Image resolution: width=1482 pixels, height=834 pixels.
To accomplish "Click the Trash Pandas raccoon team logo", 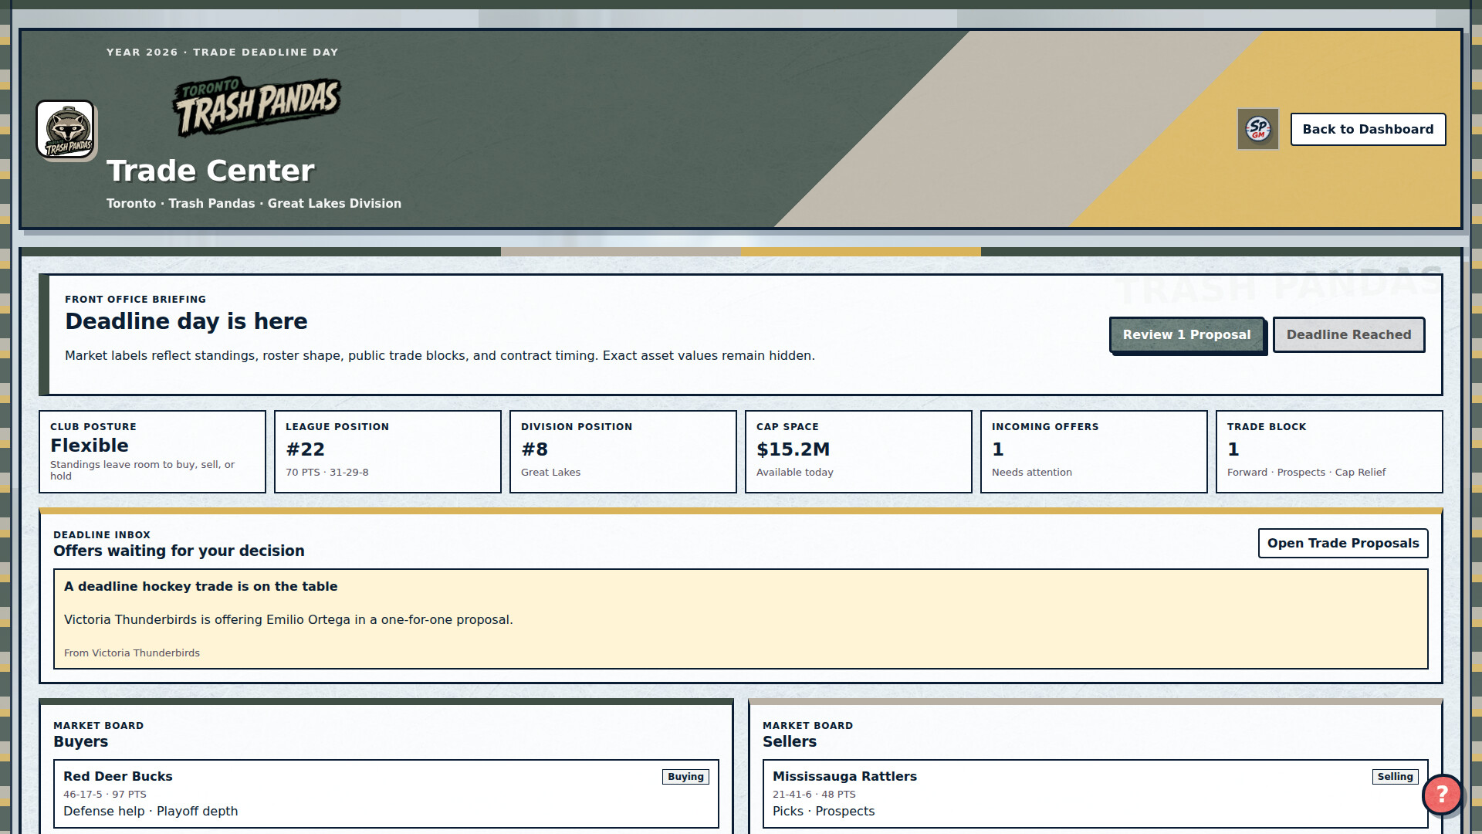I will point(66,130).
